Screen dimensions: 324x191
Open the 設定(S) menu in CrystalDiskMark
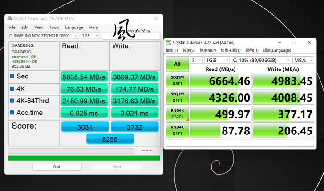click(x=188, y=50)
